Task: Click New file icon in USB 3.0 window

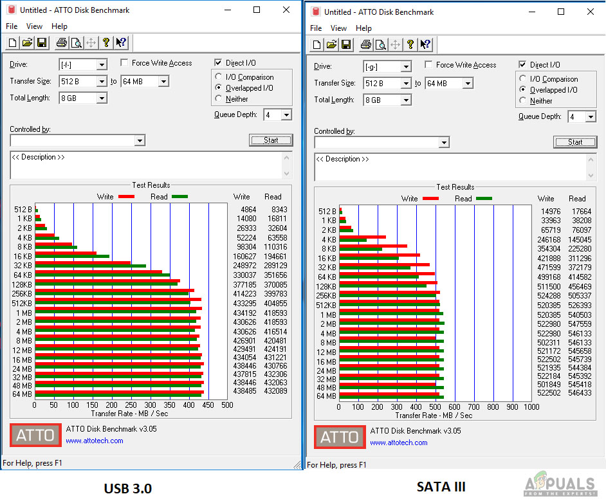Action: point(12,42)
